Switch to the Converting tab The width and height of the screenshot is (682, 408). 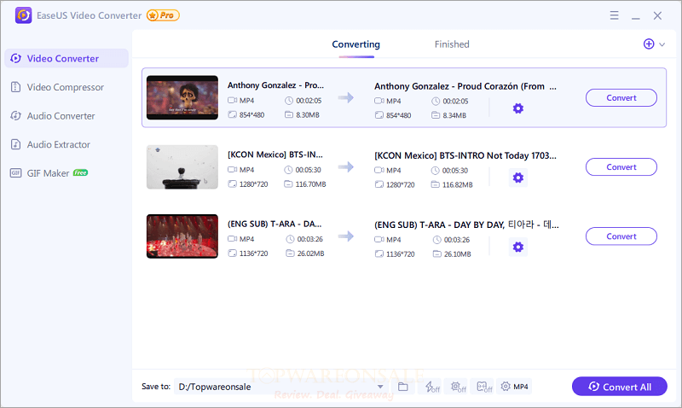[x=355, y=44]
